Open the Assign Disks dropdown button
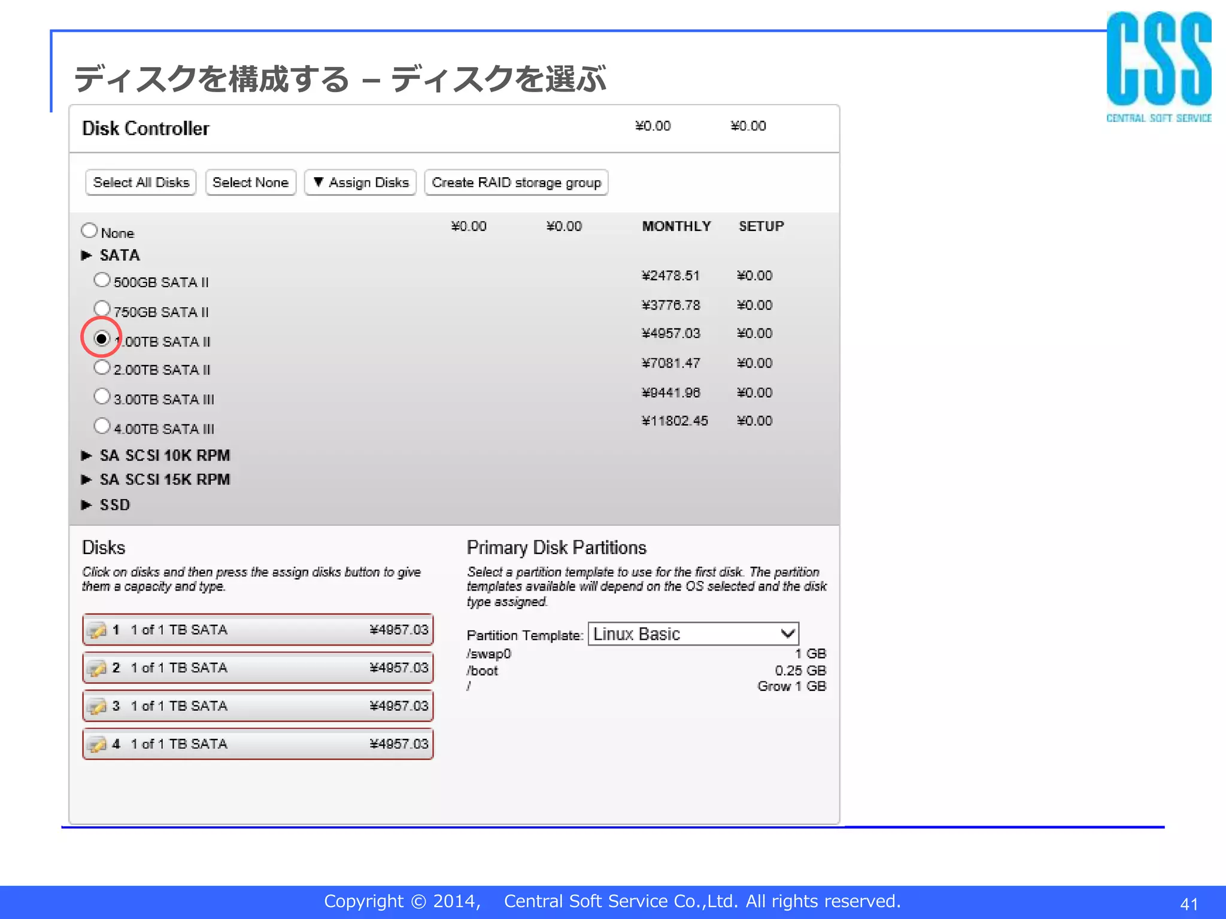 360,182
